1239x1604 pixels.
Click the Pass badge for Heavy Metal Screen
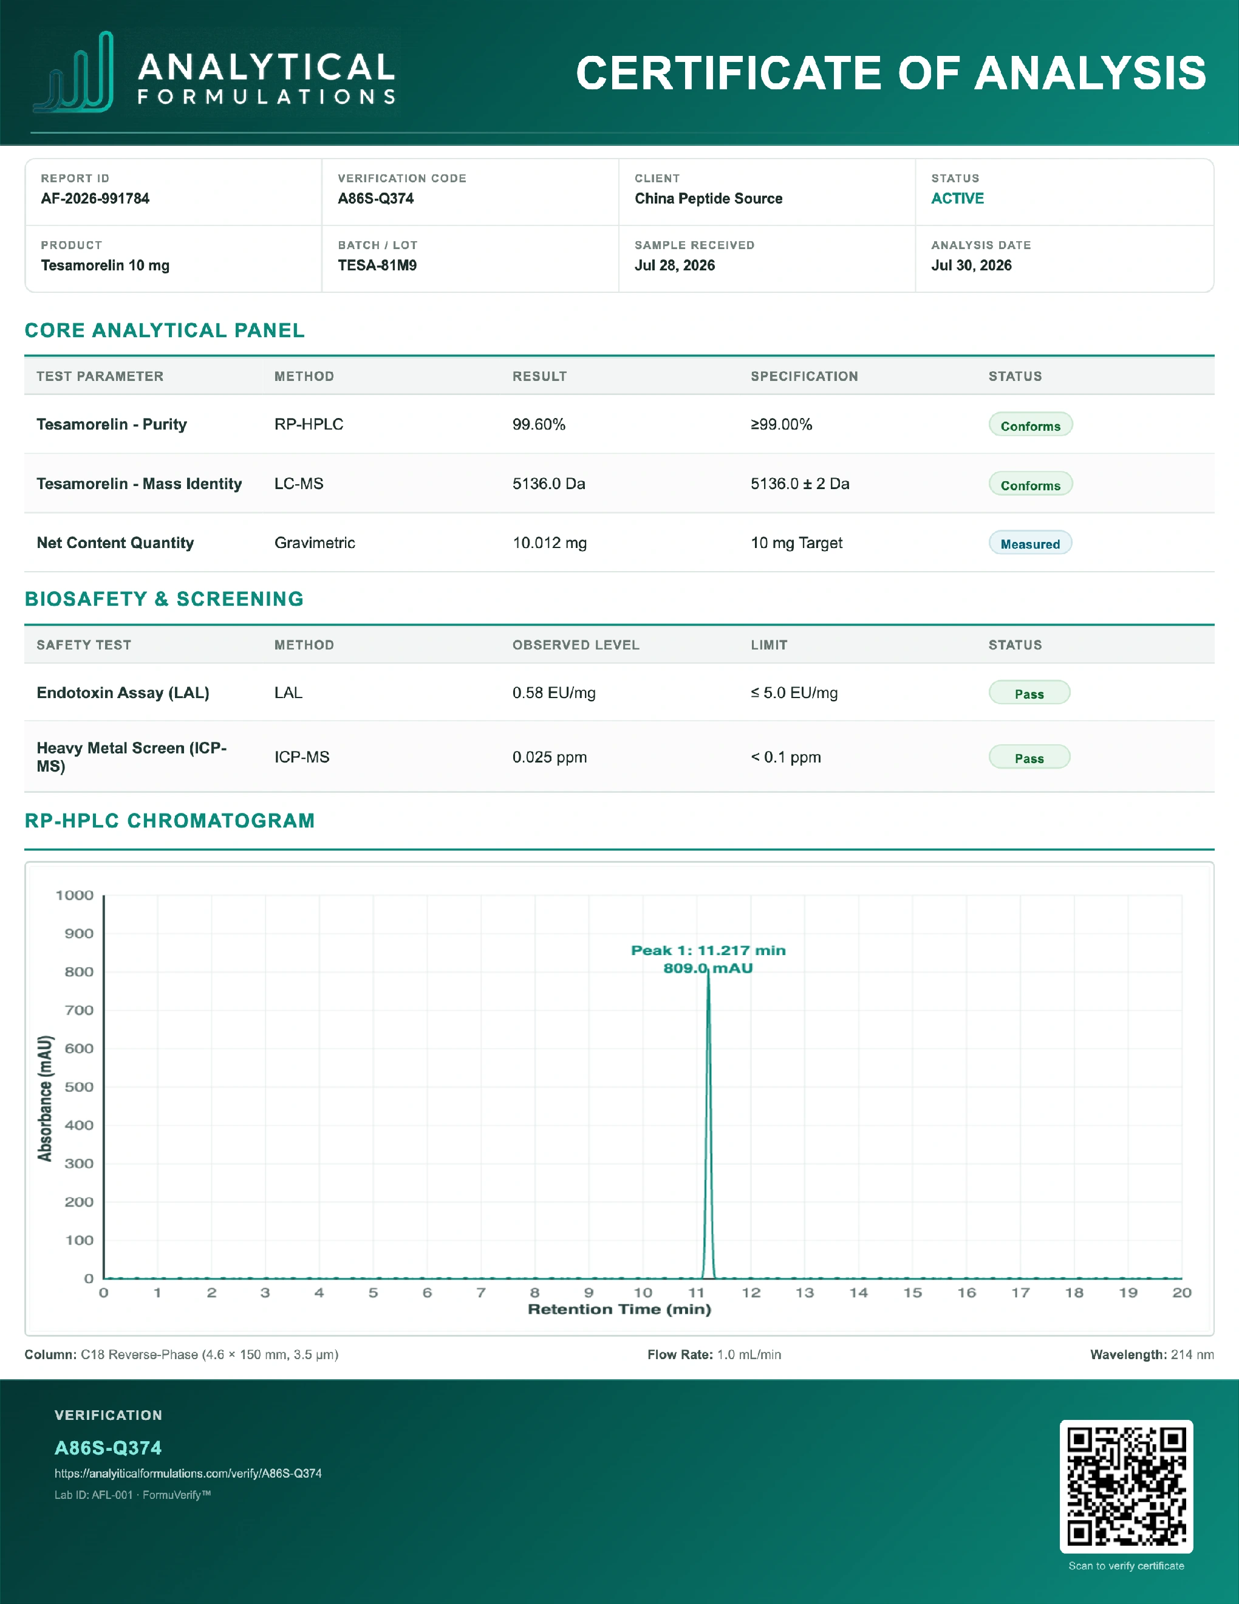[1029, 758]
